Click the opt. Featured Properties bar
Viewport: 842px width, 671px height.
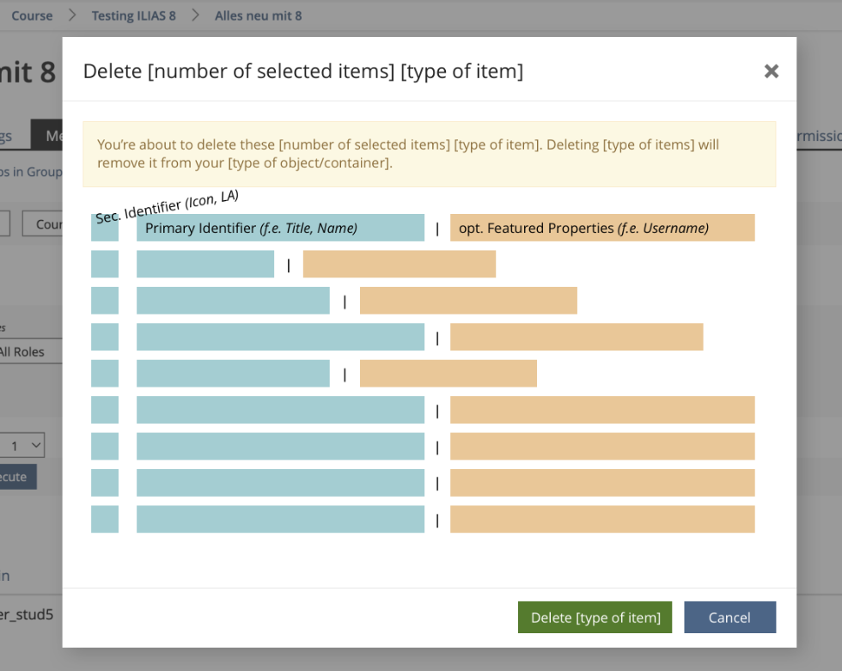pyautogui.click(x=602, y=228)
